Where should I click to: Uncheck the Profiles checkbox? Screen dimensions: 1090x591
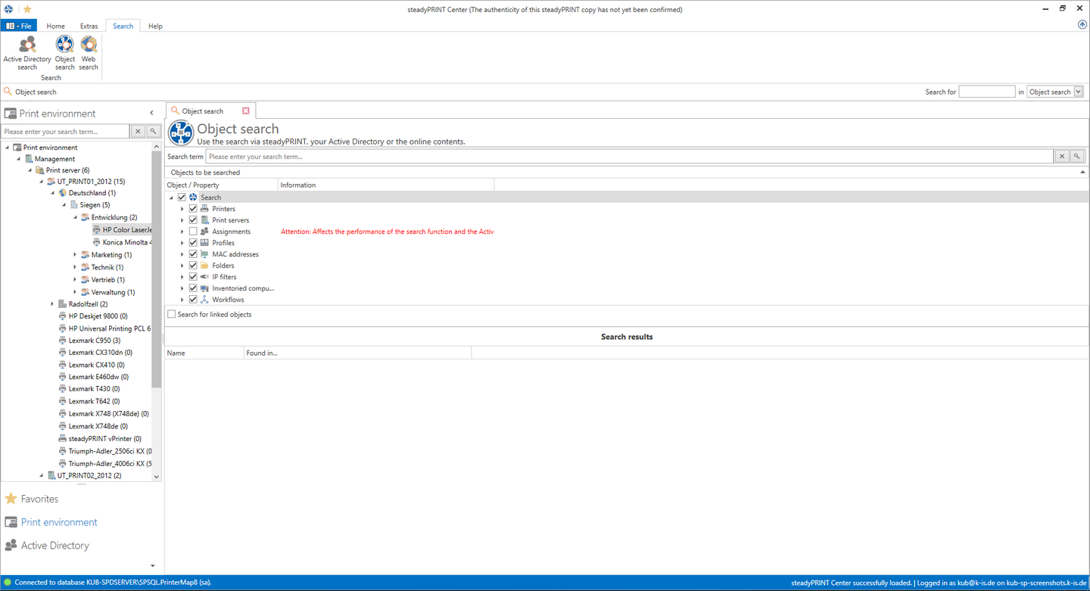(x=194, y=243)
